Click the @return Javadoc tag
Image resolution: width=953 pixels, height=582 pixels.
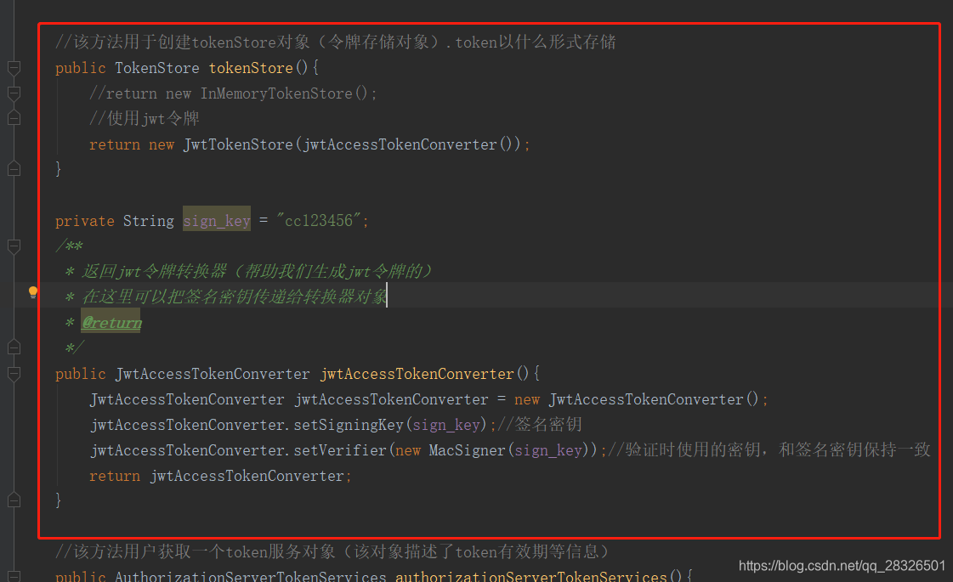coord(111,323)
